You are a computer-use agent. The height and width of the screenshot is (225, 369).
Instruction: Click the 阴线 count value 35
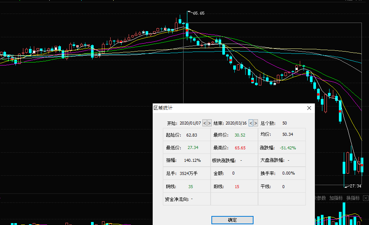coord(191,187)
